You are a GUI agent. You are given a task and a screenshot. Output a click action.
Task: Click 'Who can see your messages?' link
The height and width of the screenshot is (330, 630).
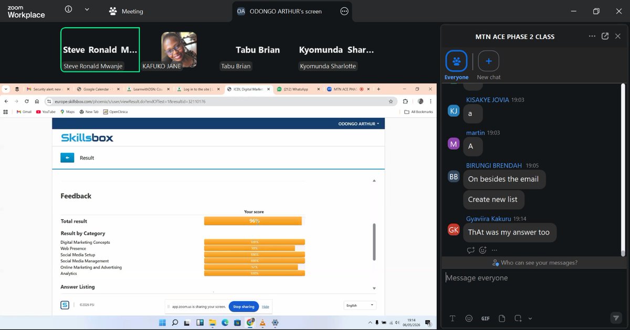[535, 263]
